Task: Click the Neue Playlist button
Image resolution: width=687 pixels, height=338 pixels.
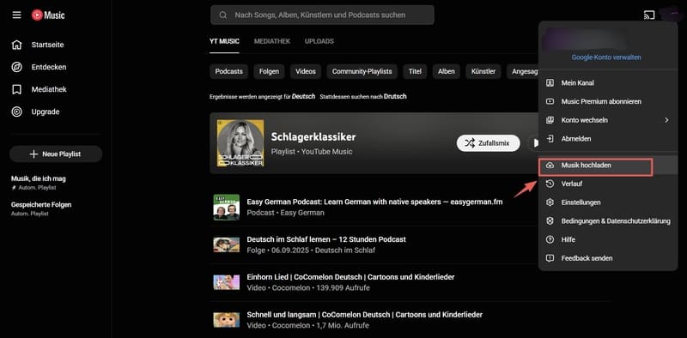Action: pos(56,154)
